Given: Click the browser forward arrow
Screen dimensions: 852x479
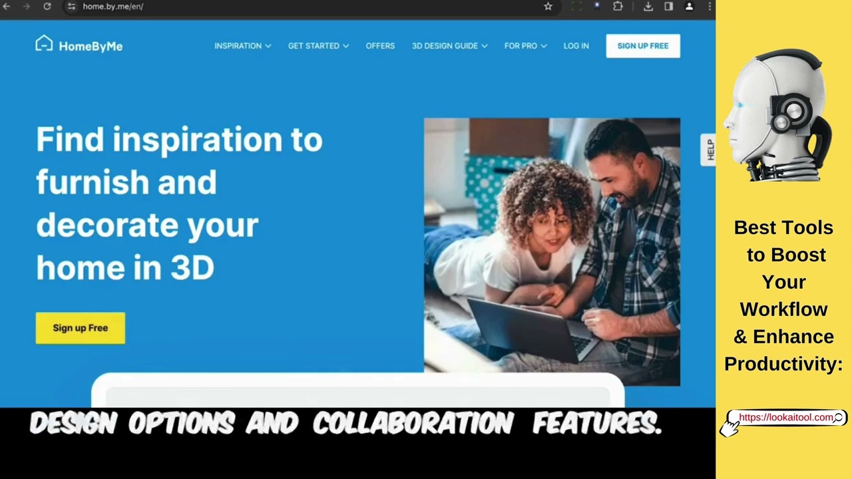Looking at the screenshot, I should click(27, 6).
